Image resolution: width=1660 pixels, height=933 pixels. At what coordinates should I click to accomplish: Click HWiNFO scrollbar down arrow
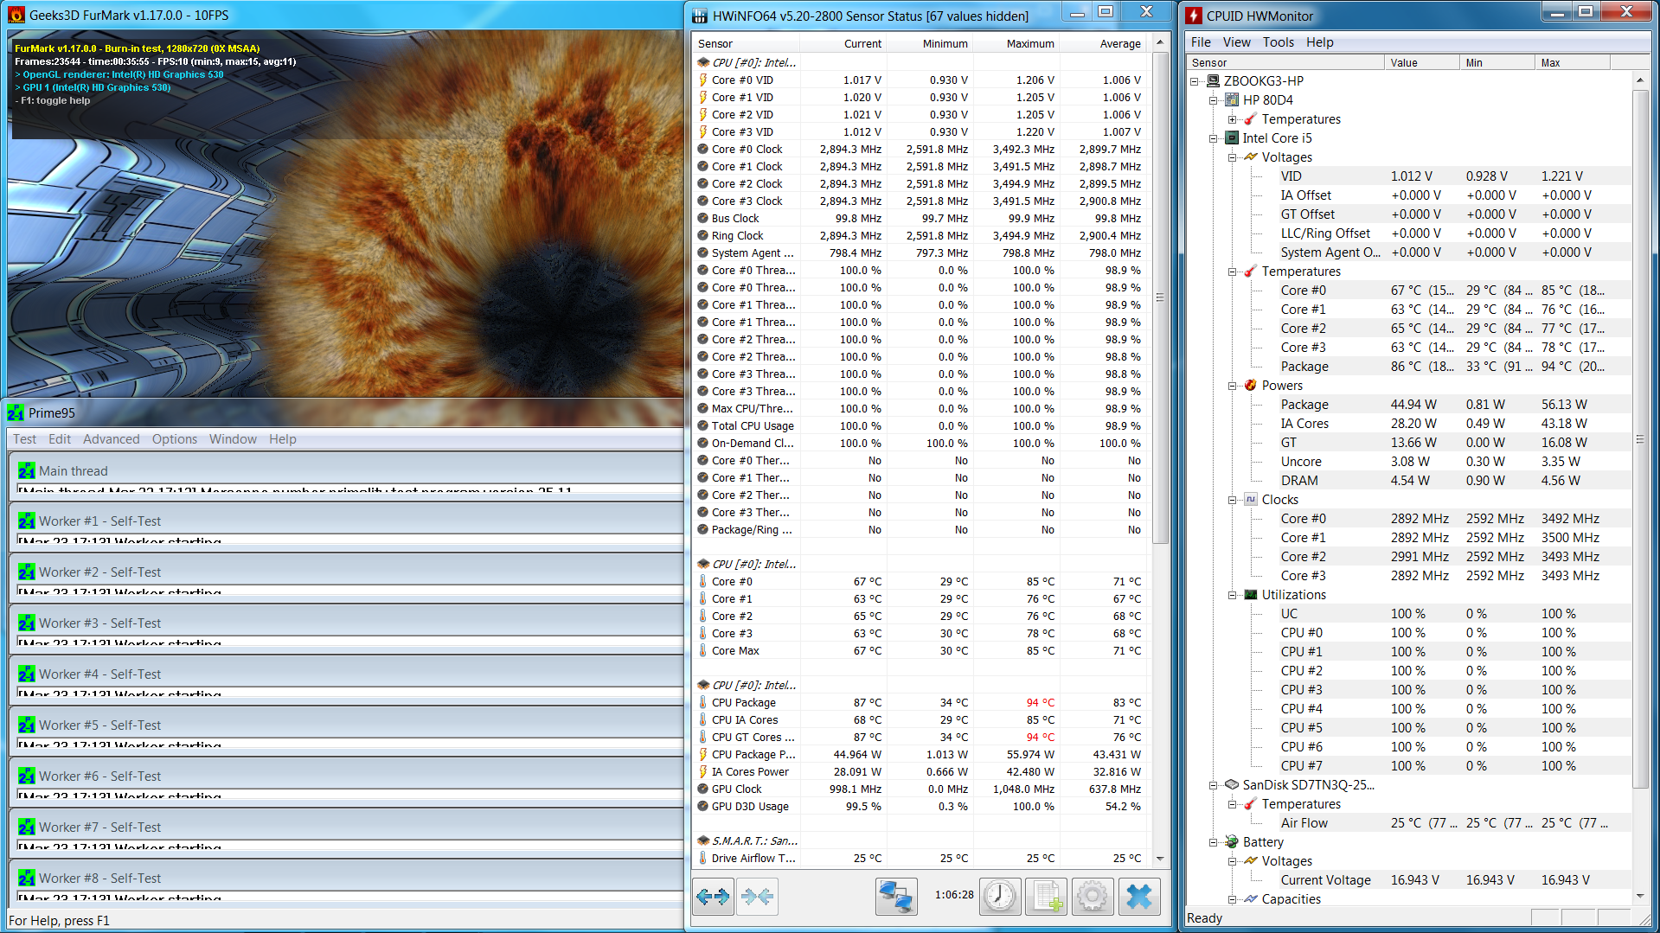coord(1160,859)
